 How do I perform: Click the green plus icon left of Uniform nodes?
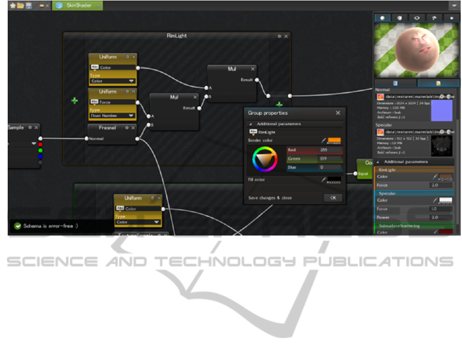click(x=74, y=101)
